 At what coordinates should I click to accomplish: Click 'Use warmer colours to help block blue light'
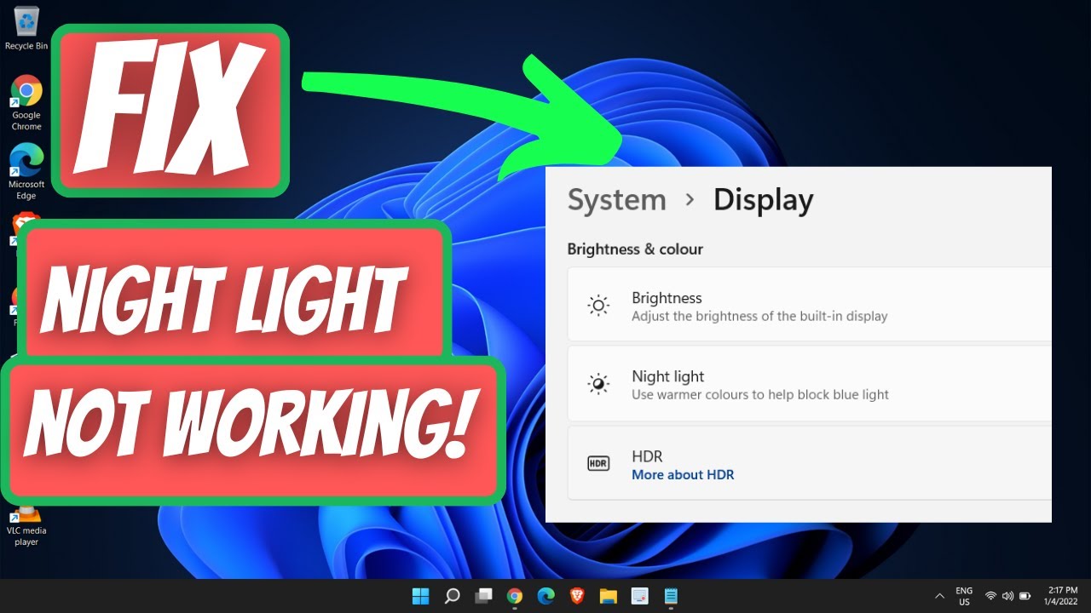click(760, 395)
